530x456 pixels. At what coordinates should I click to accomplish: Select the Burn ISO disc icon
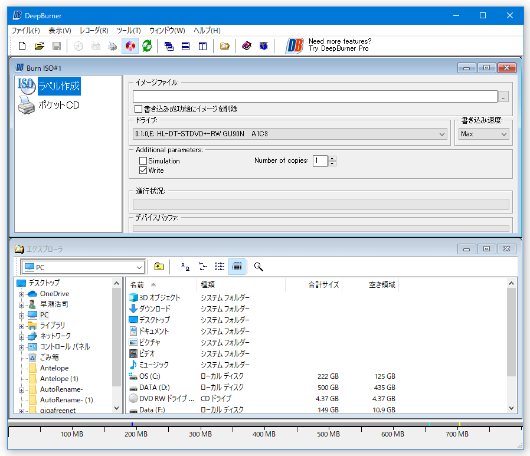[x=130, y=46]
